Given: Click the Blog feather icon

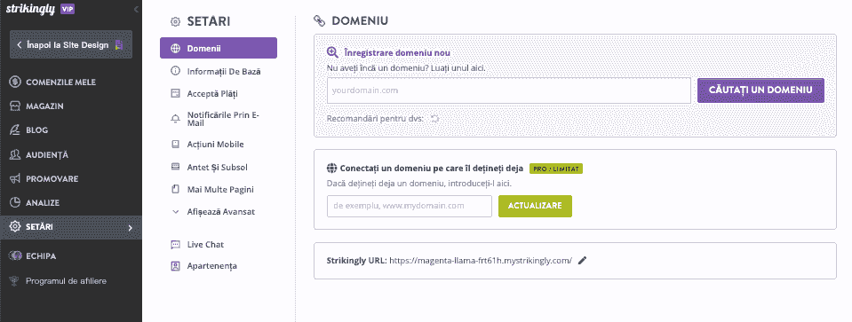Looking at the screenshot, I should click(x=15, y=130).
